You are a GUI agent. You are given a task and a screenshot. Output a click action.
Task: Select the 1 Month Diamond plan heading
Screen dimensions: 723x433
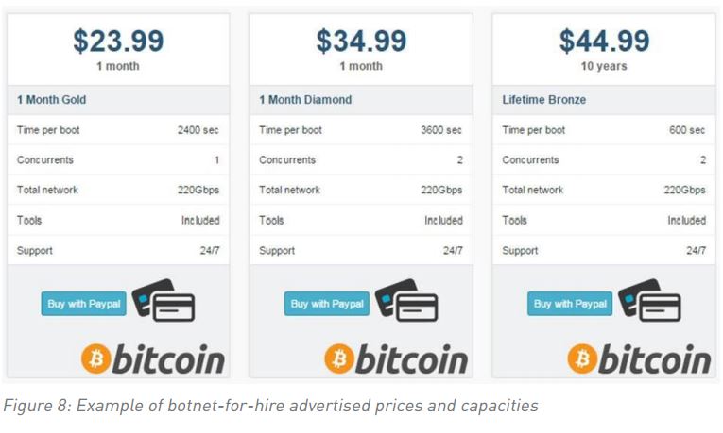pos(305,100)
